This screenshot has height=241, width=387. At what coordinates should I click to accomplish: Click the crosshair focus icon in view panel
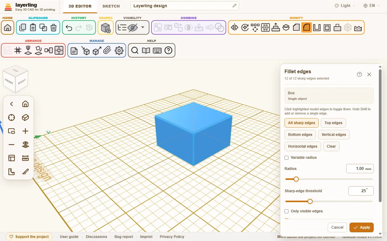pyautogui.click(x=11, y=117)
